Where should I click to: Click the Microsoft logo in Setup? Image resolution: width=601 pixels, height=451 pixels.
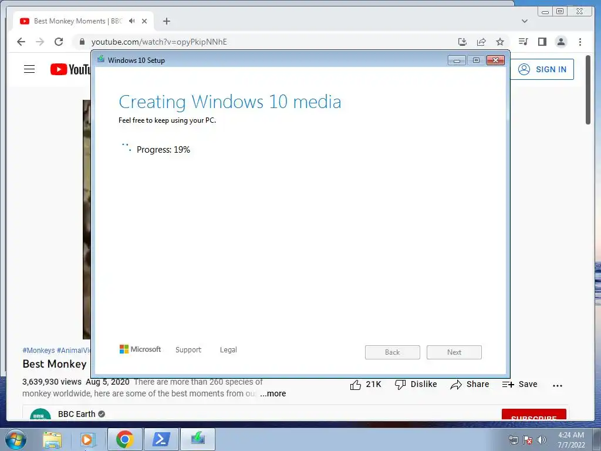coord(140,349)
